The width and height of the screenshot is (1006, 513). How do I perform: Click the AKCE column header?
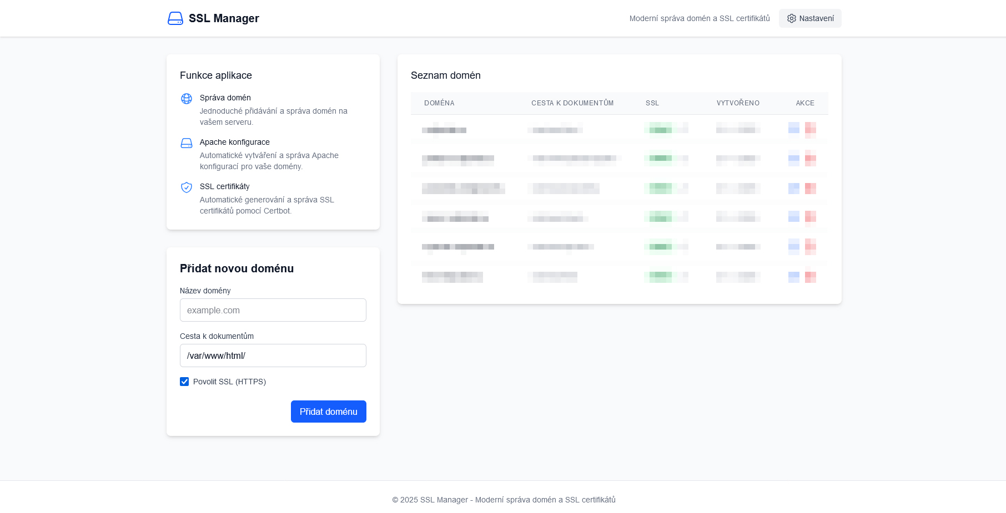(x=805, y=103)
